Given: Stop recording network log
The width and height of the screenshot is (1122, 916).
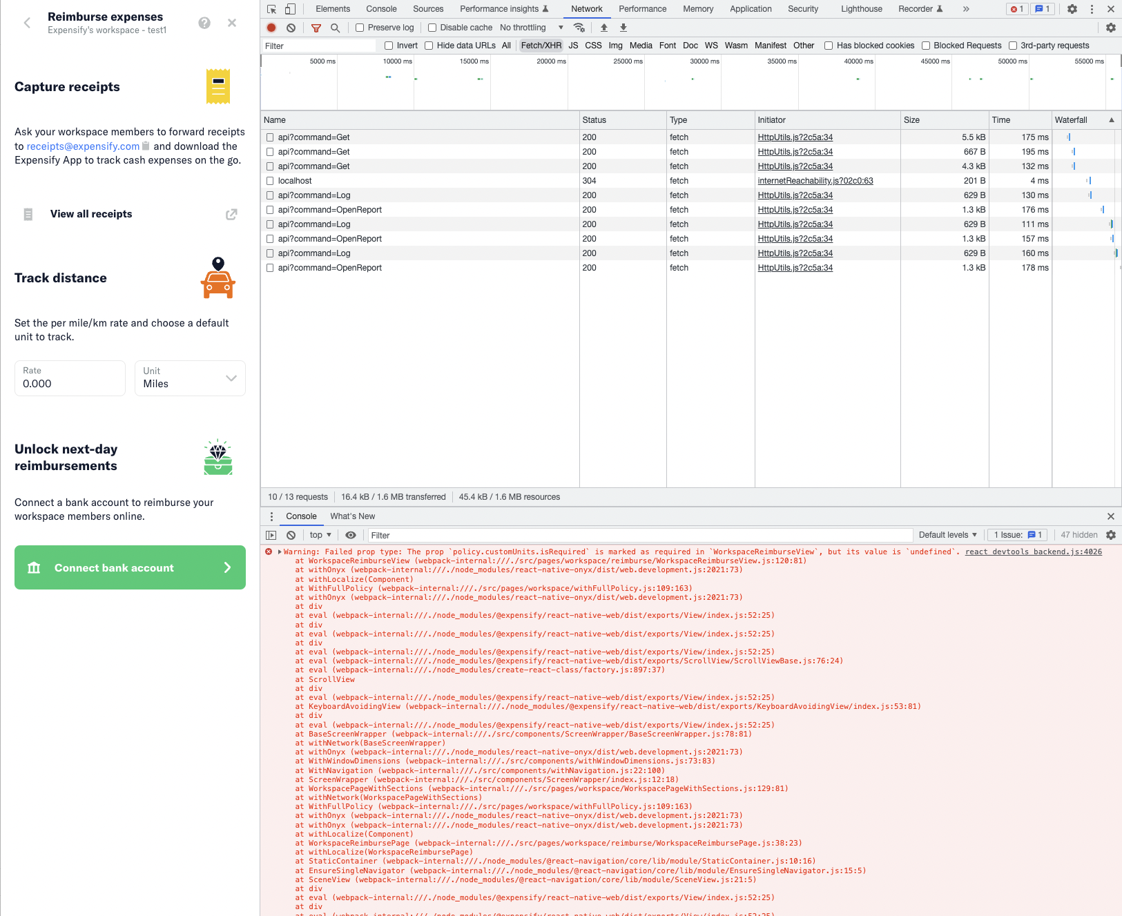Looking at the screenshot, I should (x=271, y=28).
